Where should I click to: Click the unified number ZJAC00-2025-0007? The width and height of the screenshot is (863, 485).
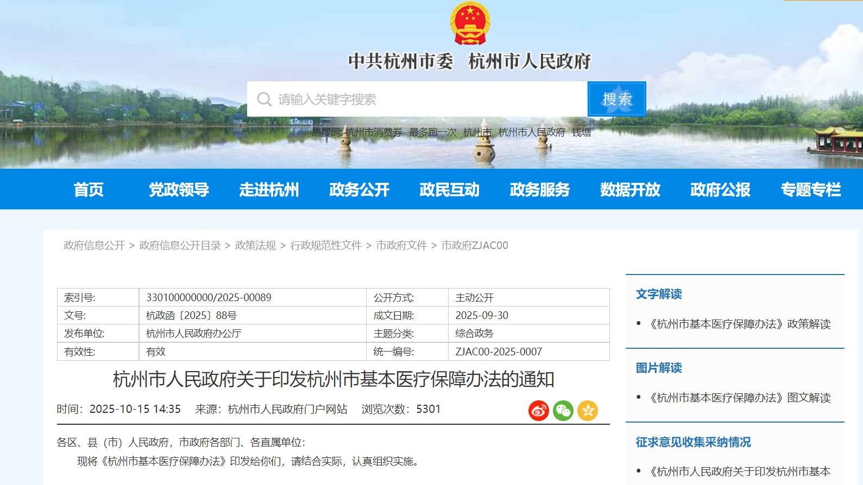[x=499, y=352]
